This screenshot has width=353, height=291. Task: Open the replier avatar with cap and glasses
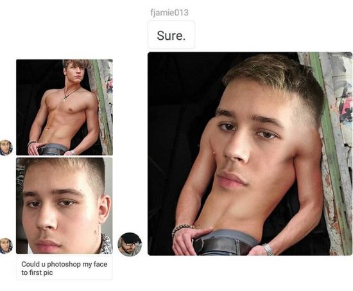[130, 244]
